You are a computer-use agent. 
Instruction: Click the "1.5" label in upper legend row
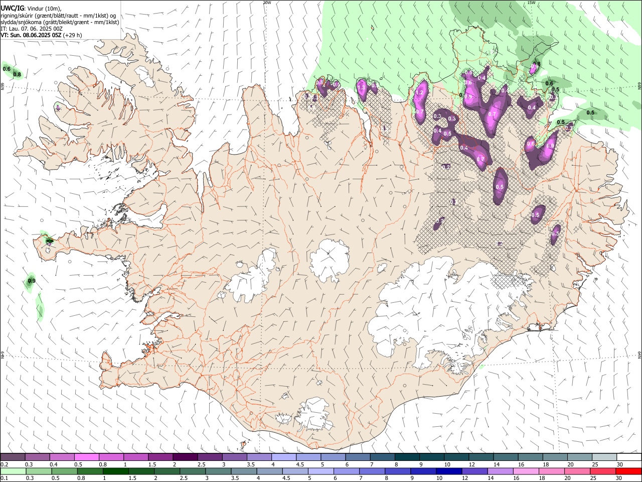pyautogui.click(x=152, y=464)
